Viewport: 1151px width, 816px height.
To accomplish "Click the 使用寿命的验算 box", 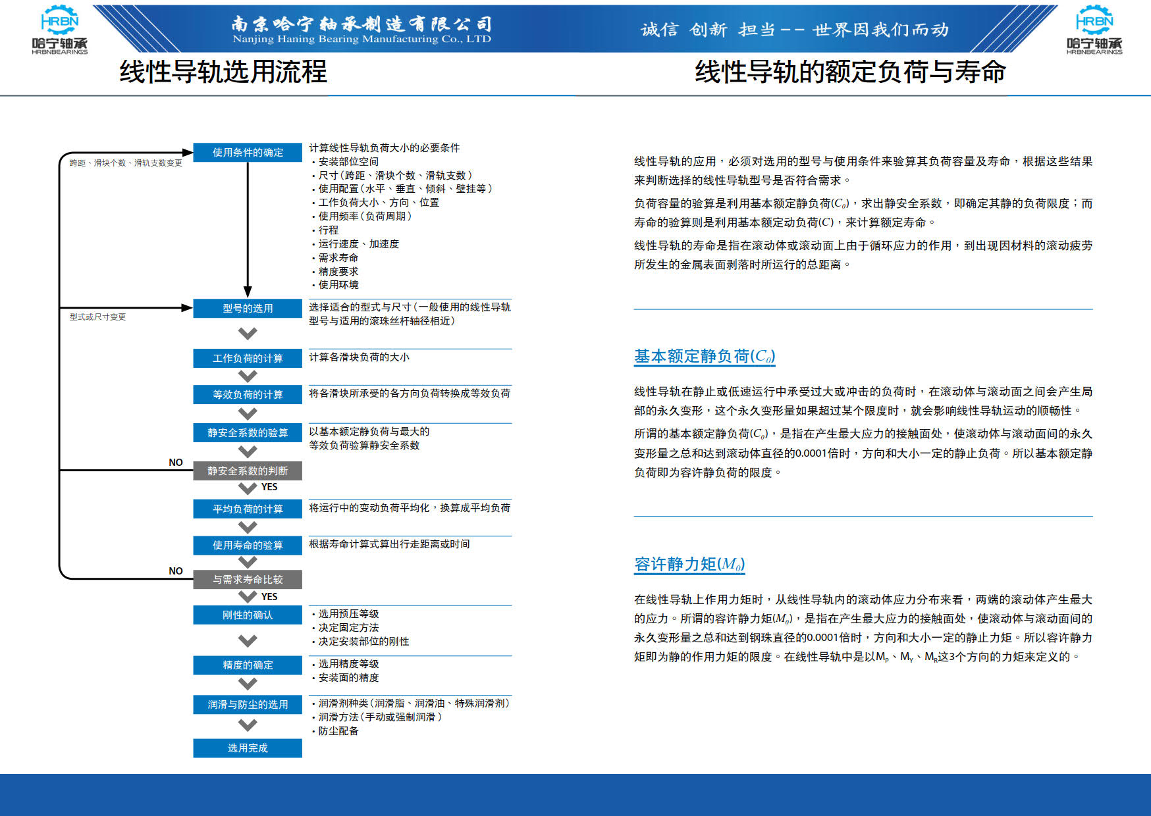I will coord(248,545).
